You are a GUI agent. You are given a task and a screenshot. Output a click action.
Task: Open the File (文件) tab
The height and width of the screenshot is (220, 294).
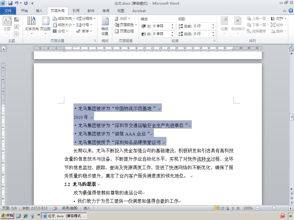(8, 11)
